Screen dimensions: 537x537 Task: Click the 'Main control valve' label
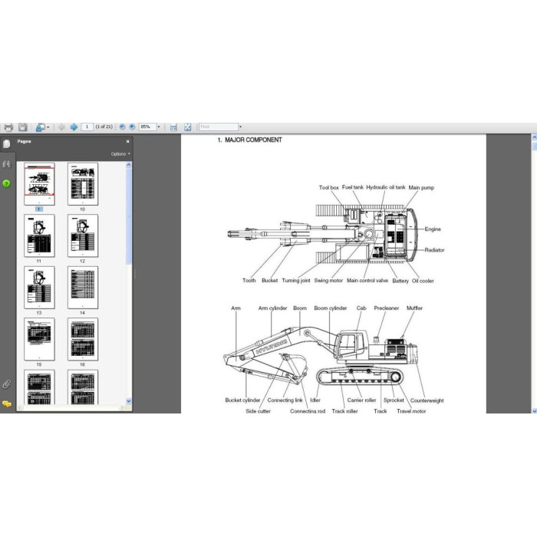click(x=367, y=281)
